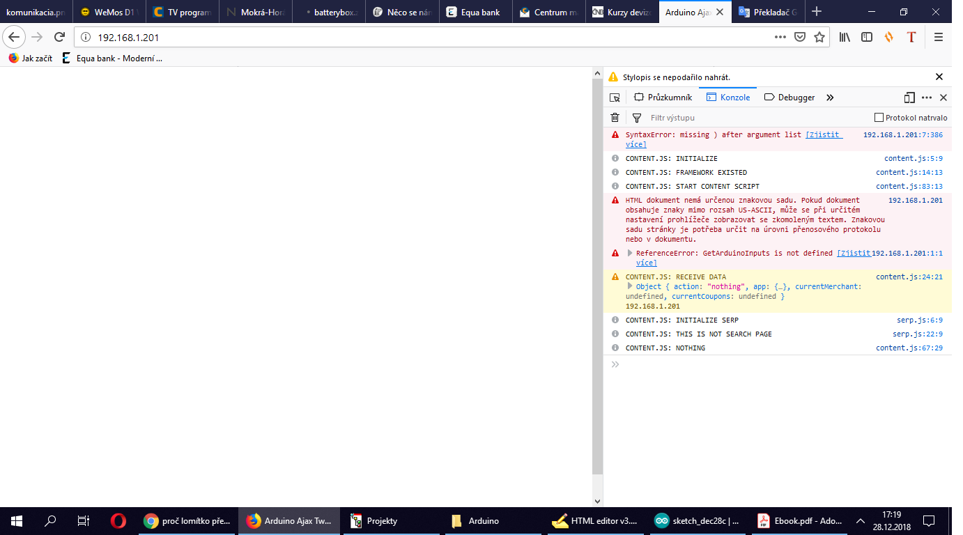Screen dimensions: 963x535
Task: Switch to the Debugger tab
Action: pos(789,98)
